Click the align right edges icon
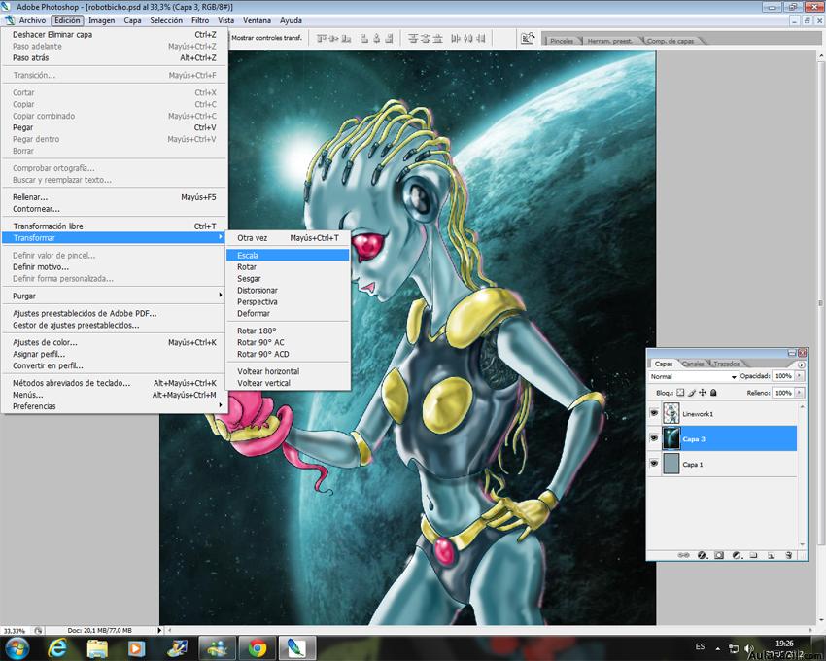The image size is (826, 661). [x=390, y=39]
